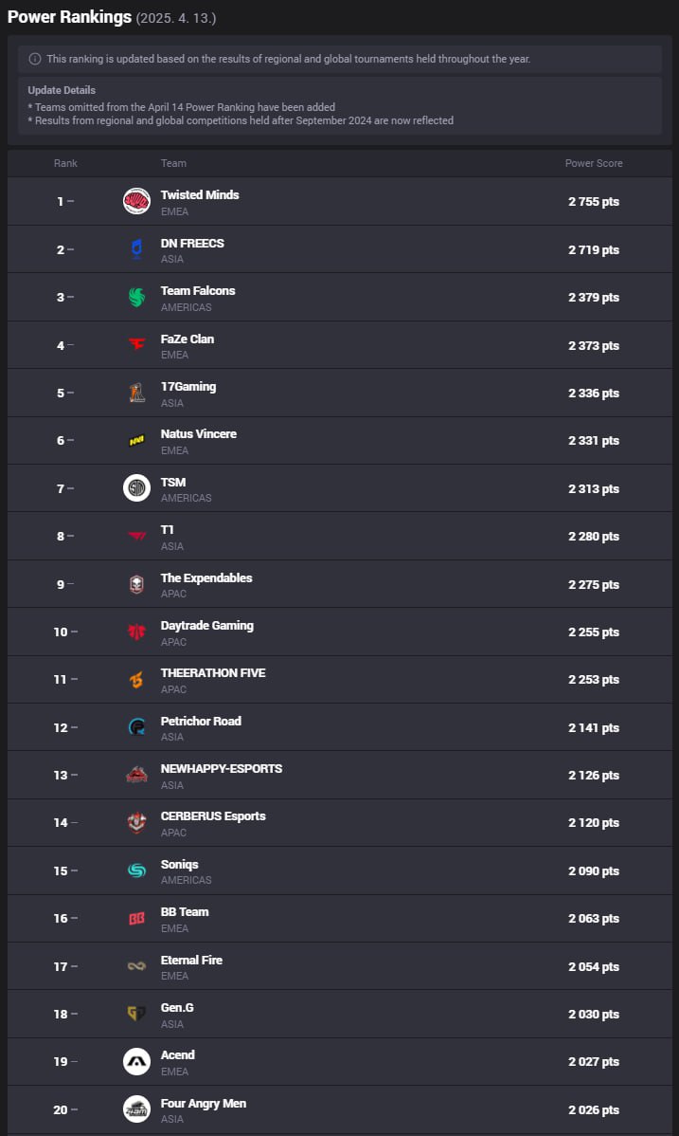Click the Soniqs teal logo
The image size is (679, 1136).
(x=136, y=870)
